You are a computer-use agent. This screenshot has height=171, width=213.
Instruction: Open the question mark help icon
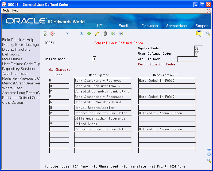[67, 34]
